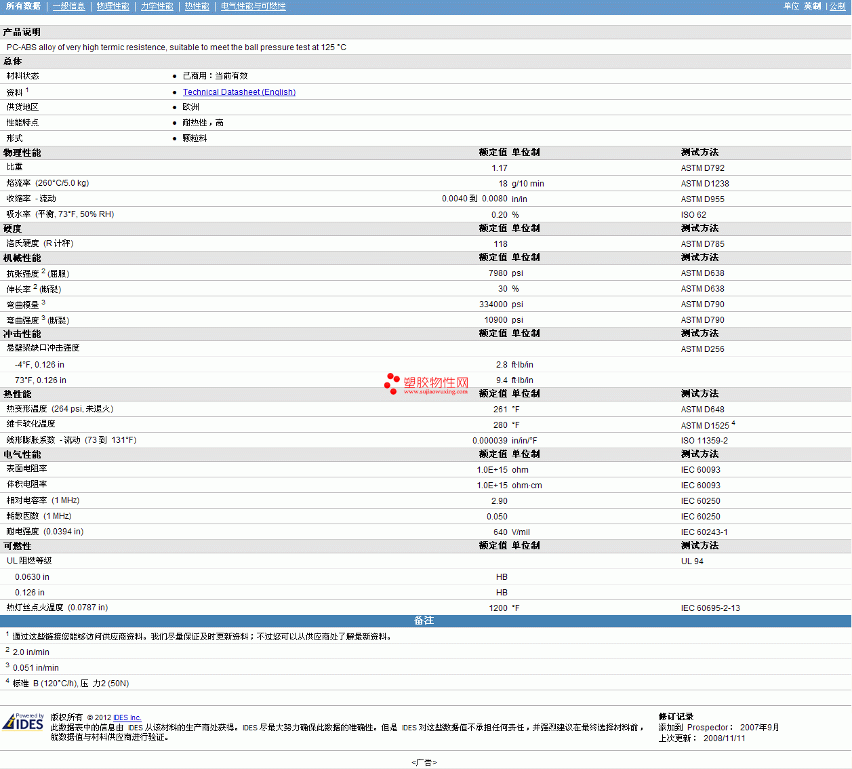Click the UL 94 test method
852x769 pixels.
pyautogui.click(x=693, y=561)
